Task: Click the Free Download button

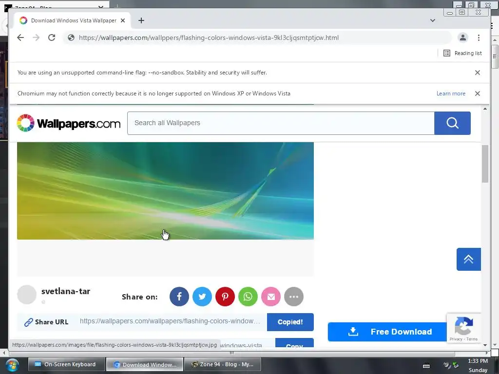Action: click(387, 332)
